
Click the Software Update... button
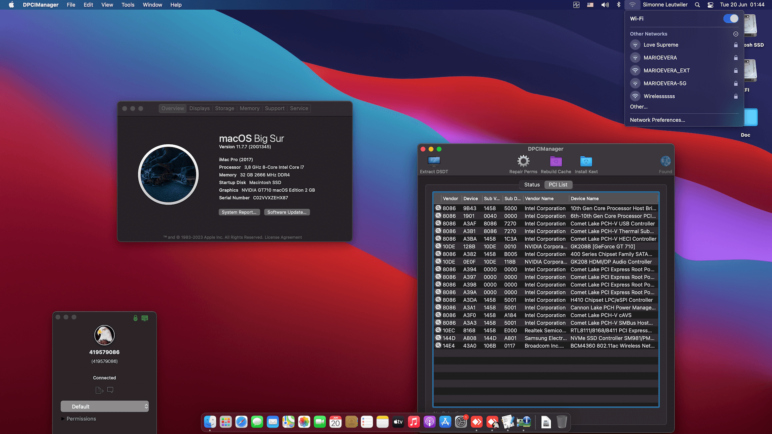(287, 212)
